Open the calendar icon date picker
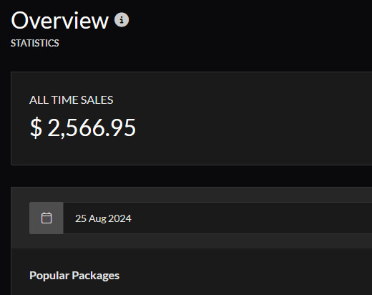The image size is (372, 295). click(x=46, y=218)
